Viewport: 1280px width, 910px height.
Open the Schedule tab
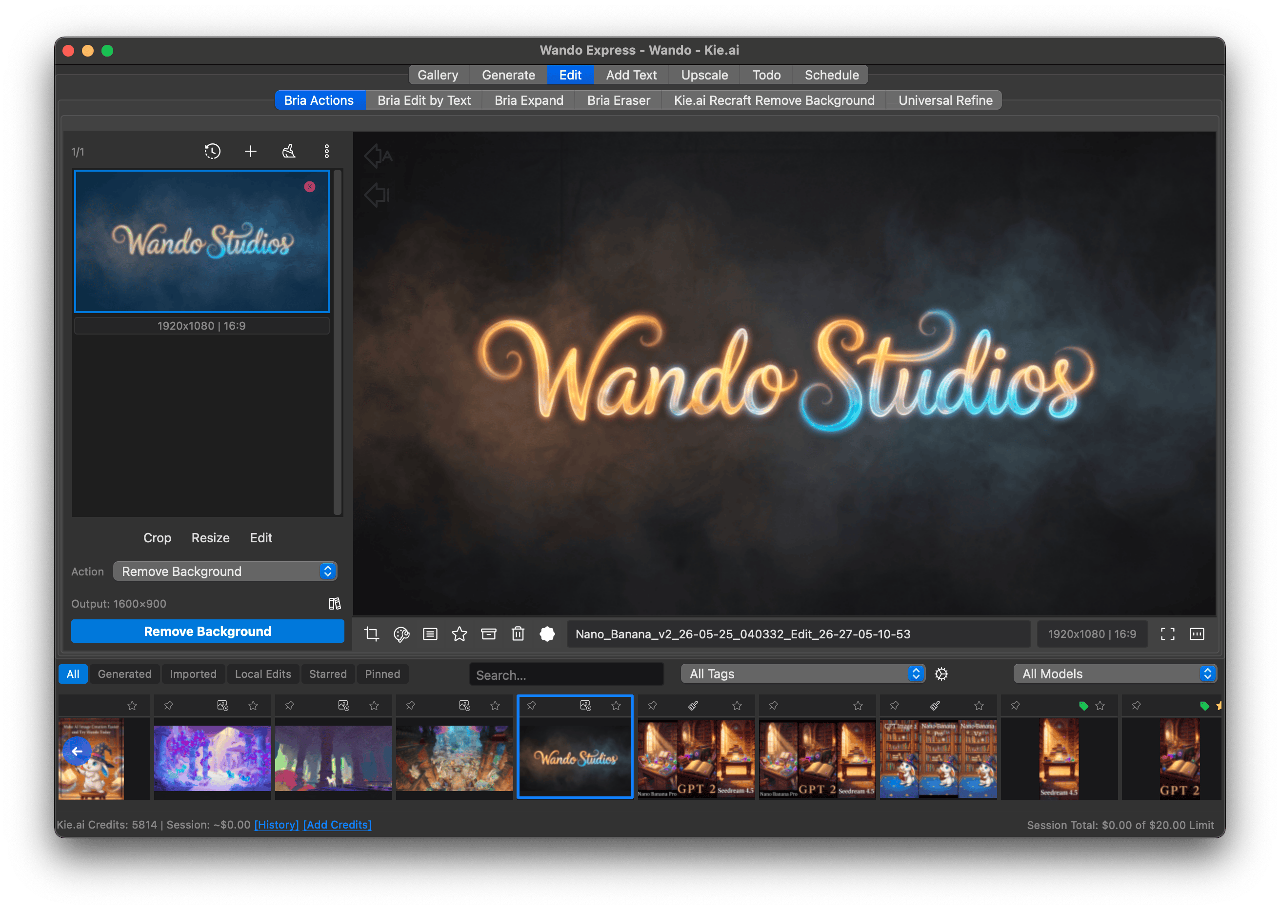point(832,75)
